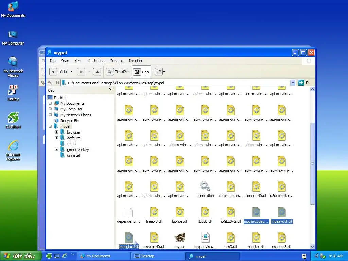Screen dimensions: 348x261
Task: Expand the browser folder node
Action: (57, 132)
